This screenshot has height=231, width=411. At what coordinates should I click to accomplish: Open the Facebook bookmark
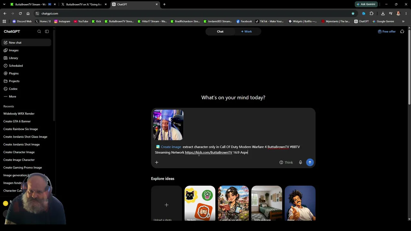[244, 21]
